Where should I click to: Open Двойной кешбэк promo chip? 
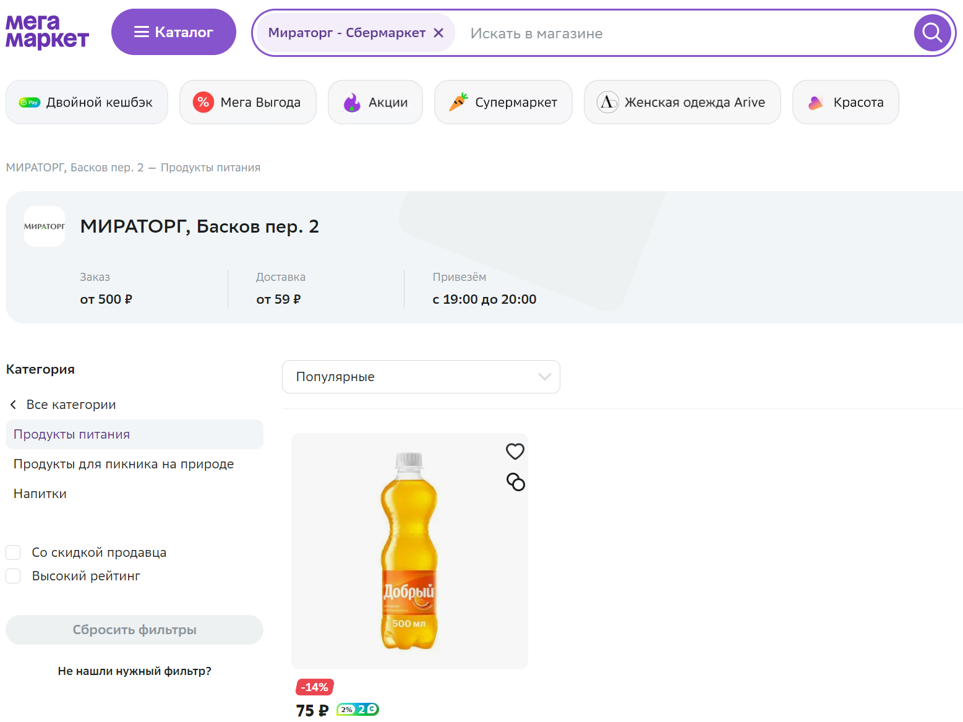pyautogui.click(x=87, y=102)
